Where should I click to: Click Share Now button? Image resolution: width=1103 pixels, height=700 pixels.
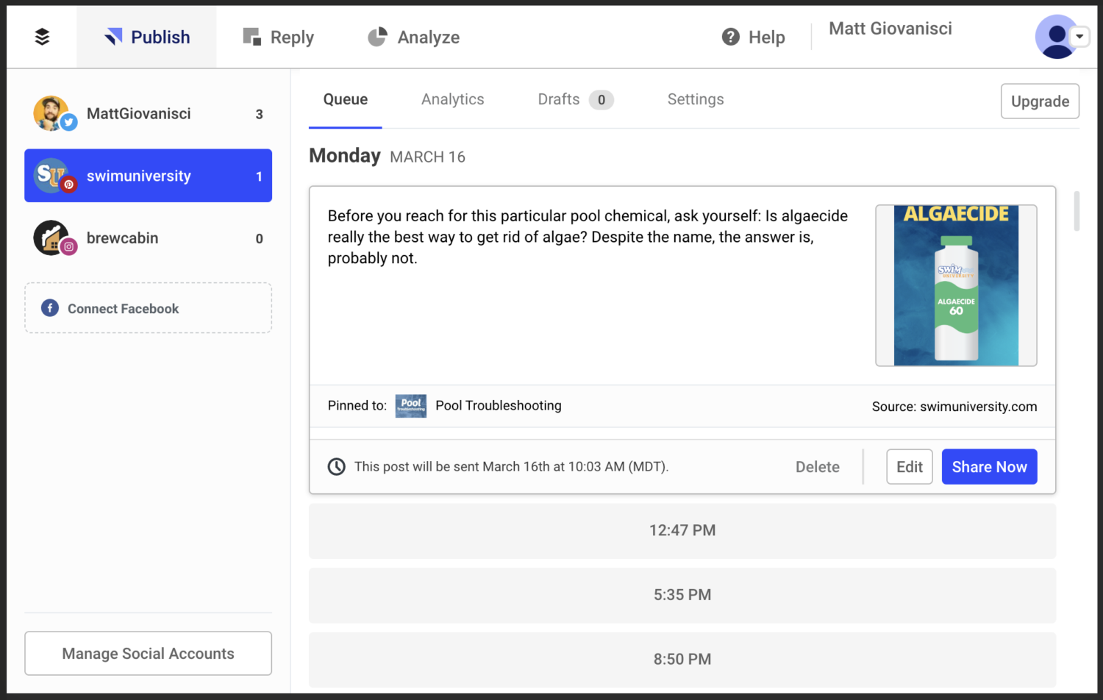[x=990, y=467]
